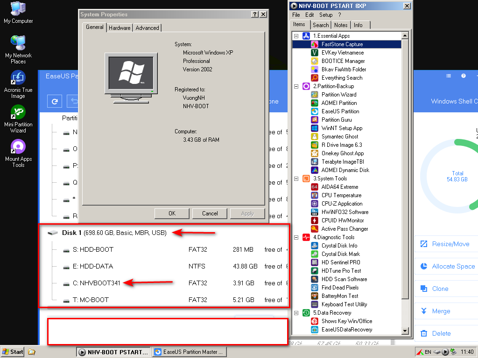Open Active Pass Changer
Screen dimensions: 478x358
pos(344,229)
